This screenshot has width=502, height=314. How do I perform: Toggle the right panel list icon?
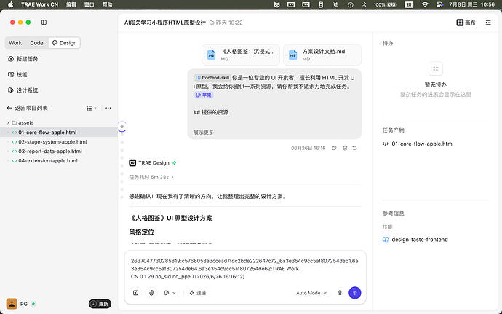pos(488,23)
